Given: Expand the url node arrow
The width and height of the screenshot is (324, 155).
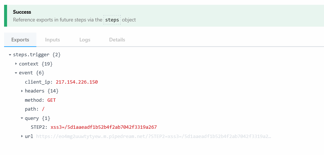Looking at the screenshot, I should pos(22,136).
